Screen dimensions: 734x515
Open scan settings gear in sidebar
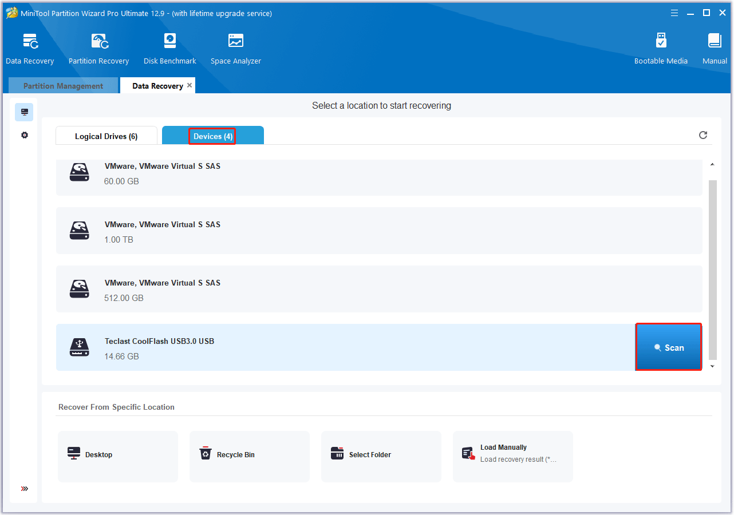[24, 135]
